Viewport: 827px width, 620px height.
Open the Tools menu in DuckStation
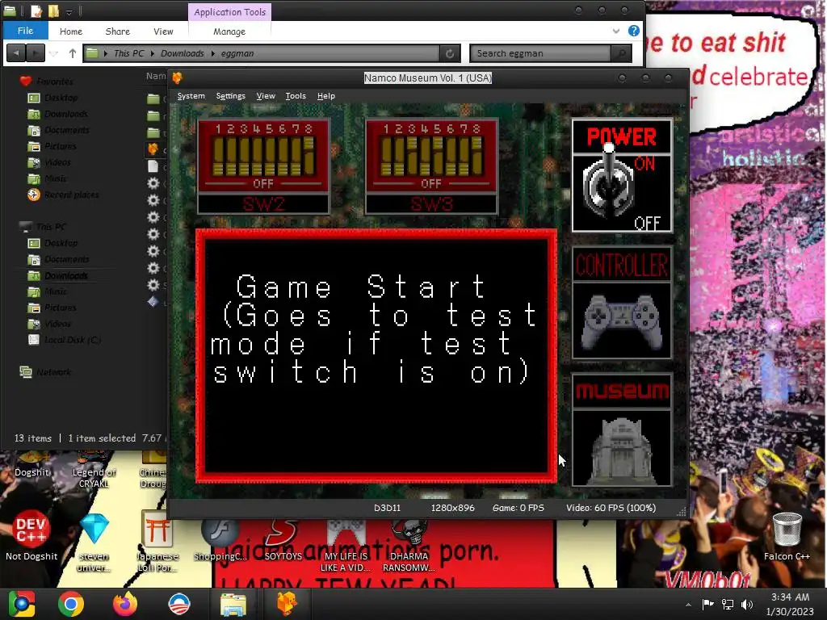click(296, 96)
